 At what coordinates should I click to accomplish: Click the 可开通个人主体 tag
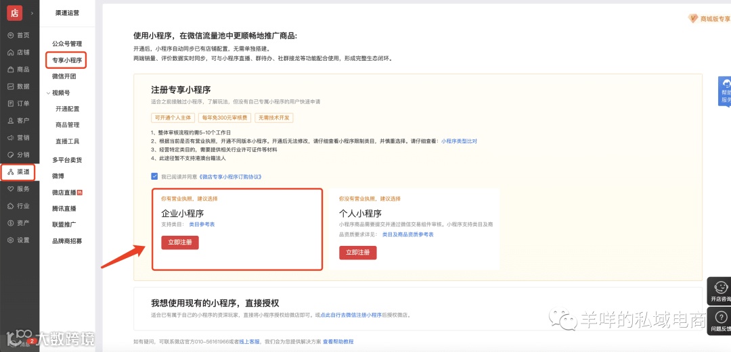pos(173,118)
